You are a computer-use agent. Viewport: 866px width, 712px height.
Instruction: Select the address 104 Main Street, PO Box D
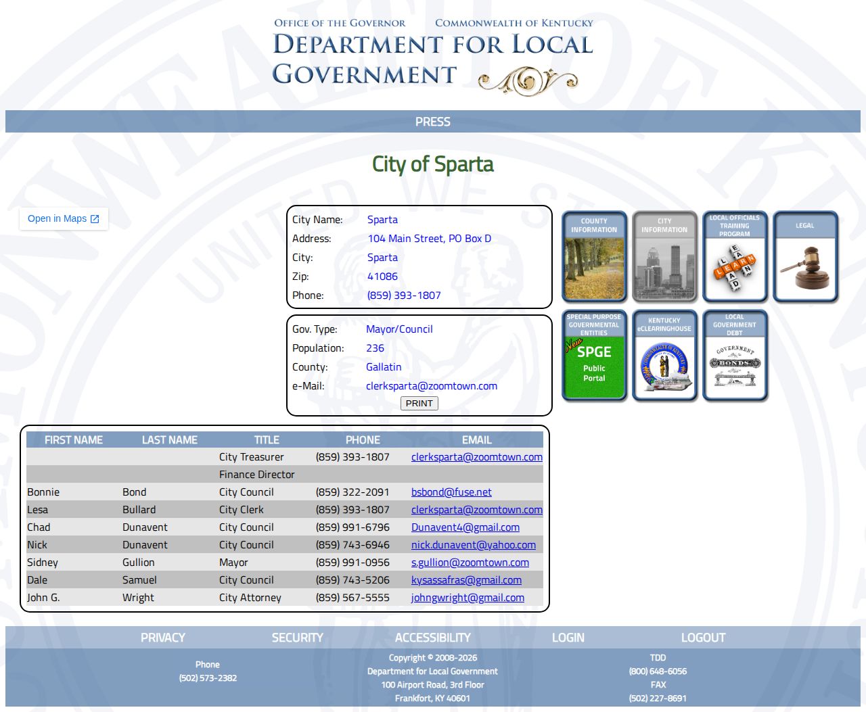coord(430,239)
